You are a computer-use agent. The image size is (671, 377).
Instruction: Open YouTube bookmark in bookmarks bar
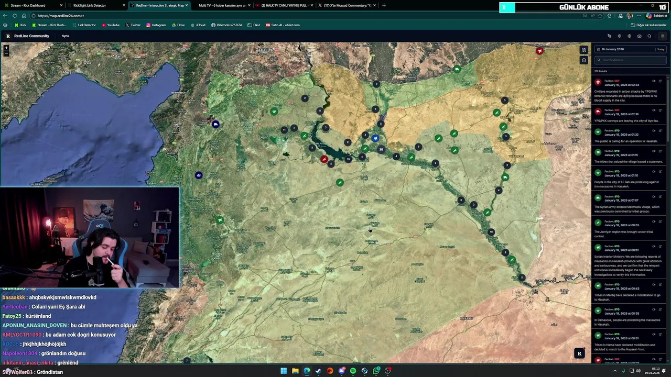coord(111,25)
